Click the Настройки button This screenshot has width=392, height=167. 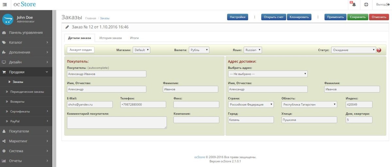(x=237, y=17)
